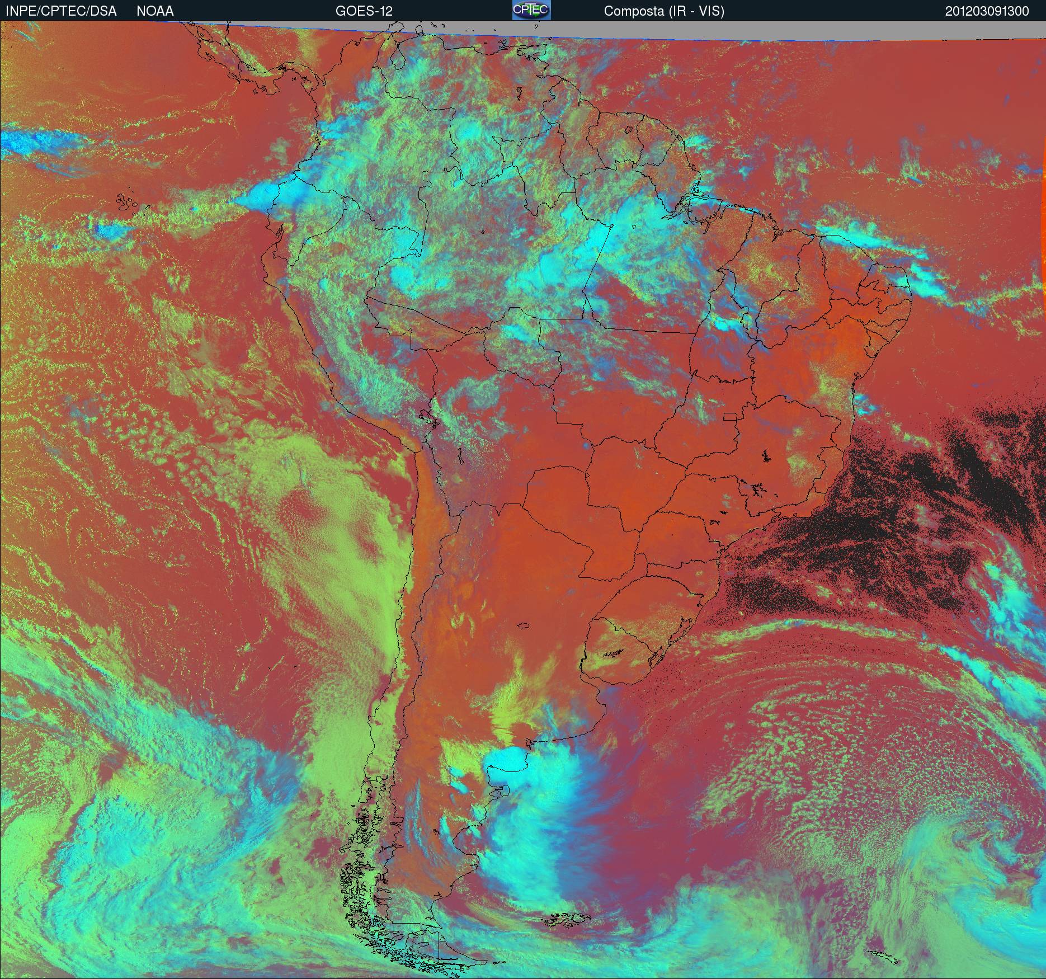
Task: Click the NOAA label in the header
Action: tap(155, 11)
